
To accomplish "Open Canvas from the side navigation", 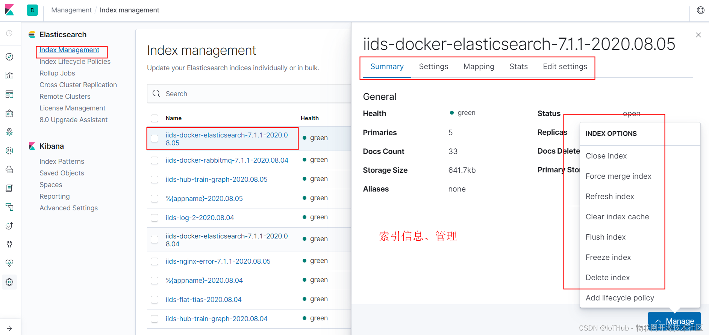I will tap(9, 113).
